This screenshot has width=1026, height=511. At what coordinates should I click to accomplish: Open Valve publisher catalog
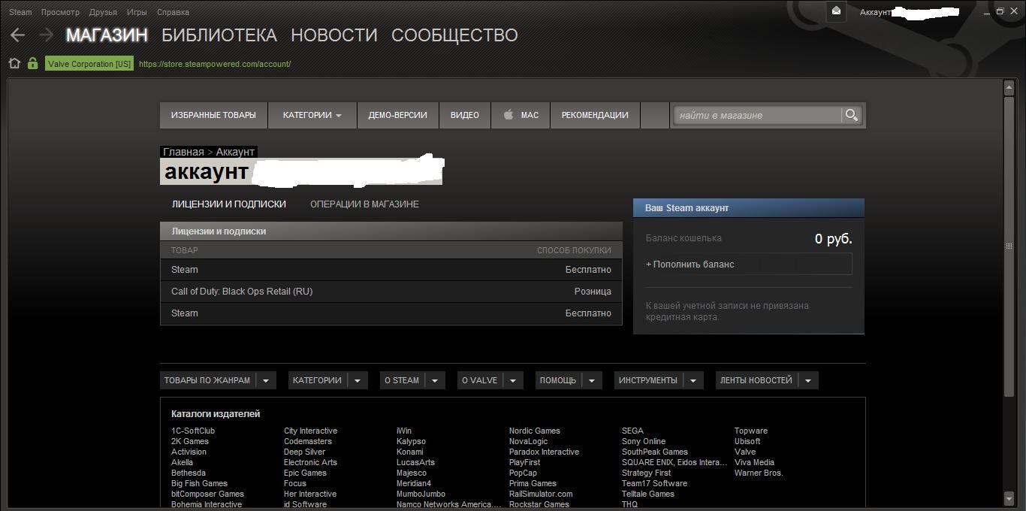point(745,452)
